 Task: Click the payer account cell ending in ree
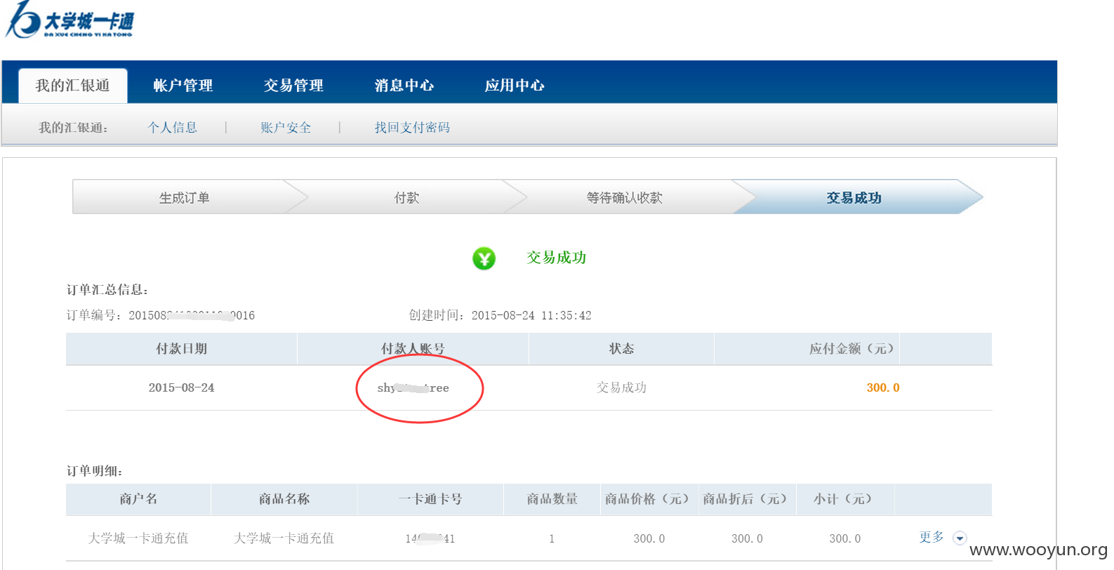(x=413, y=388)
